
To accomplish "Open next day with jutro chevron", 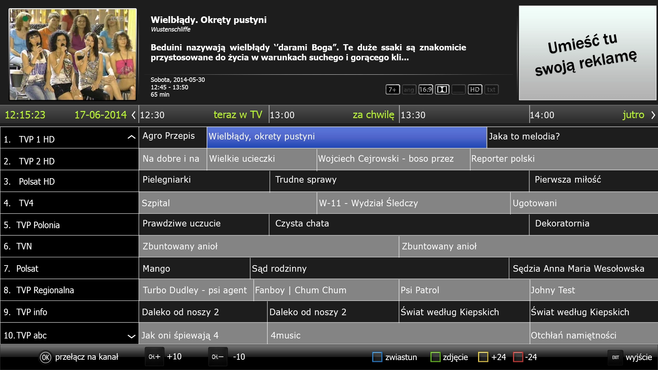I will [653, 115].
